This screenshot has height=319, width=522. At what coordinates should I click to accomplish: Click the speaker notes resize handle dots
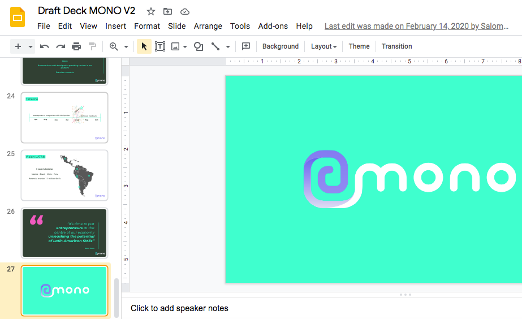405,295
